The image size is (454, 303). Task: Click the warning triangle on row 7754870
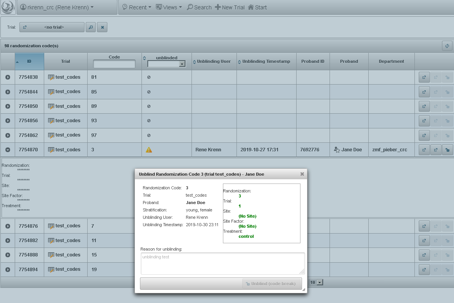149,149
